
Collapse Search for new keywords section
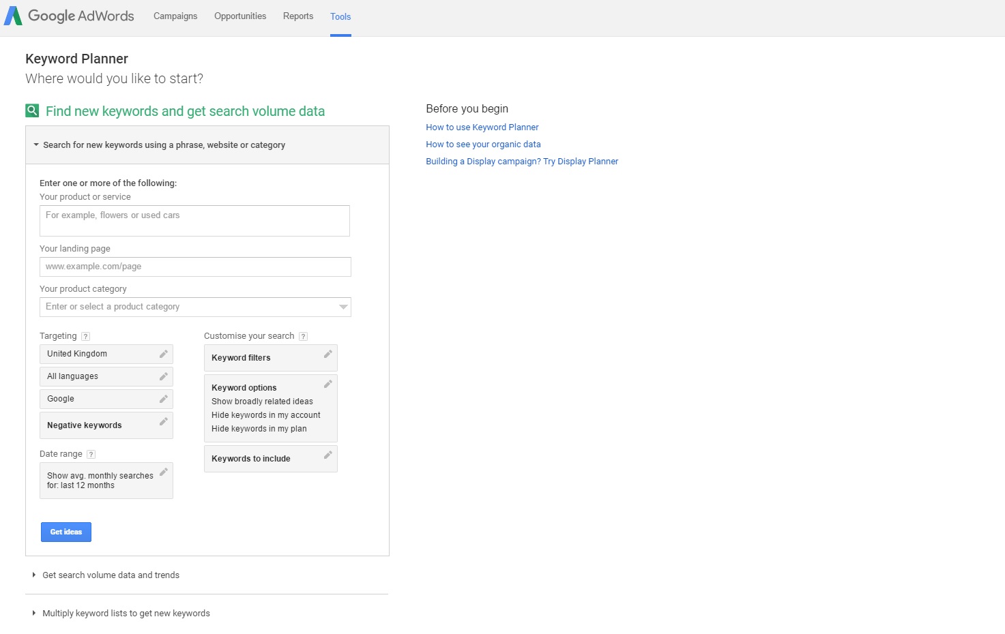(x=207, y=145)
